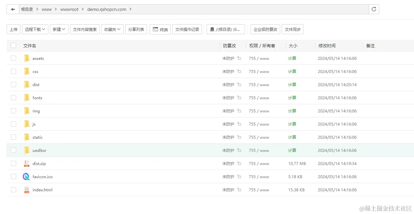
Task: Check the checkbox for the img folder
Action: [x=13, y=110]
